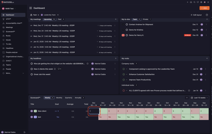Viewport: 212px width, 134px height.
Task: Go to Teams in sidebar
Action: pyautogui.click(x=13, y=65)
